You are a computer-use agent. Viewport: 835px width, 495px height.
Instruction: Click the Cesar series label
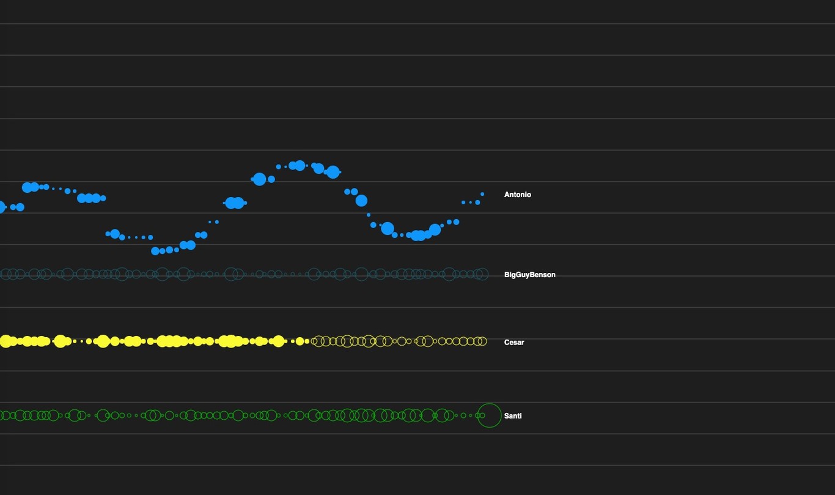tap(513, 342)
